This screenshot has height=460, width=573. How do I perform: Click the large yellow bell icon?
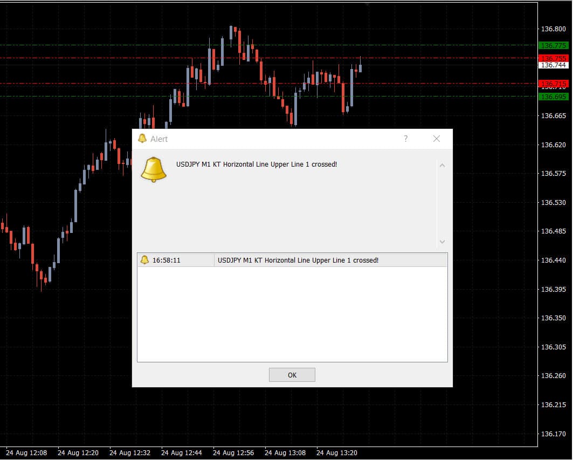[x=154, y=170]
